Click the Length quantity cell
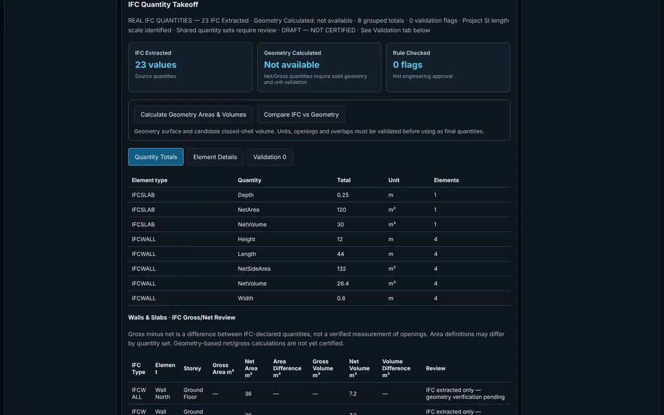The height and width of the screenshot is (415, 664). point(247,254)
